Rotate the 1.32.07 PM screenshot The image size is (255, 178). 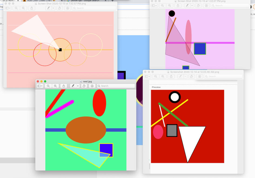[x=198, y=5]
